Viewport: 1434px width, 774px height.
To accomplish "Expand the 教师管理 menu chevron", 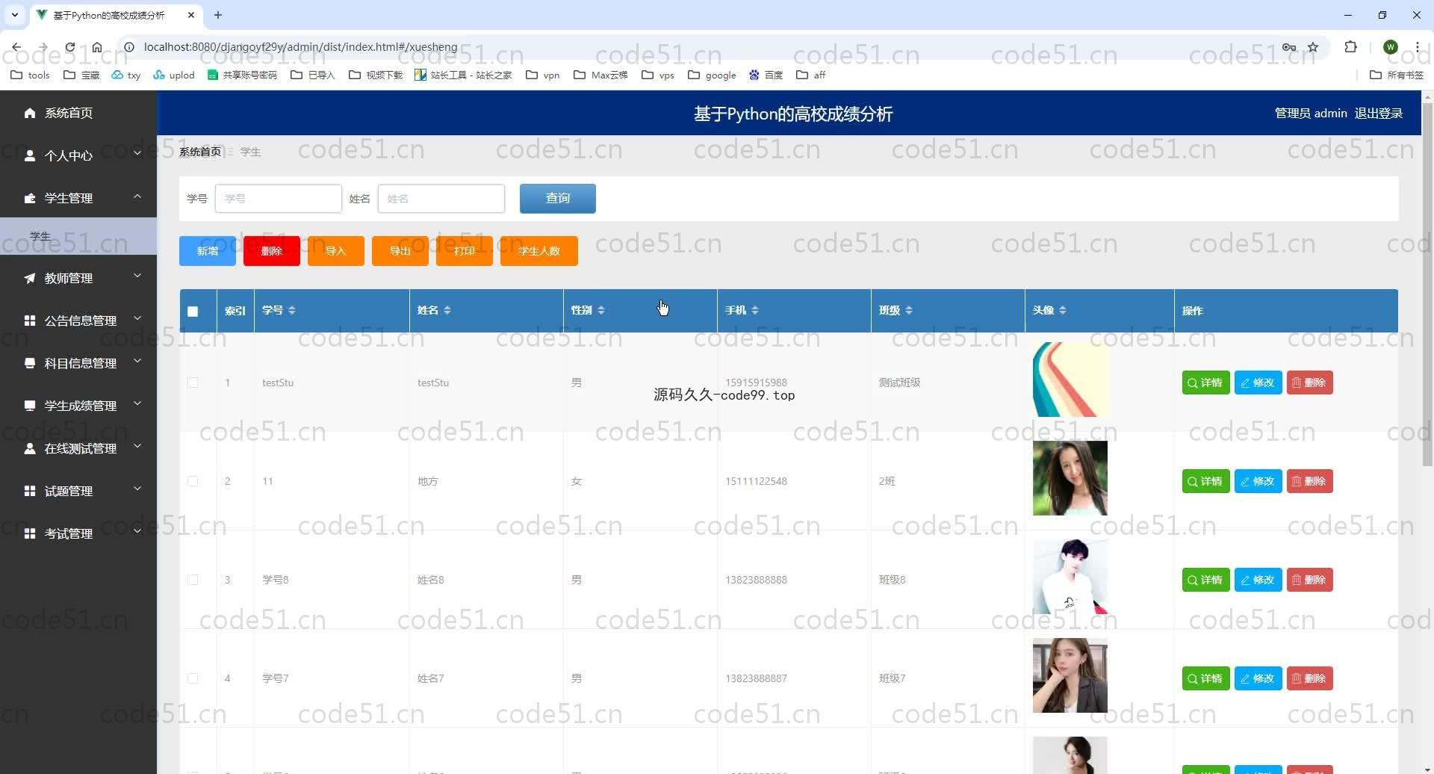I will 137,276.
